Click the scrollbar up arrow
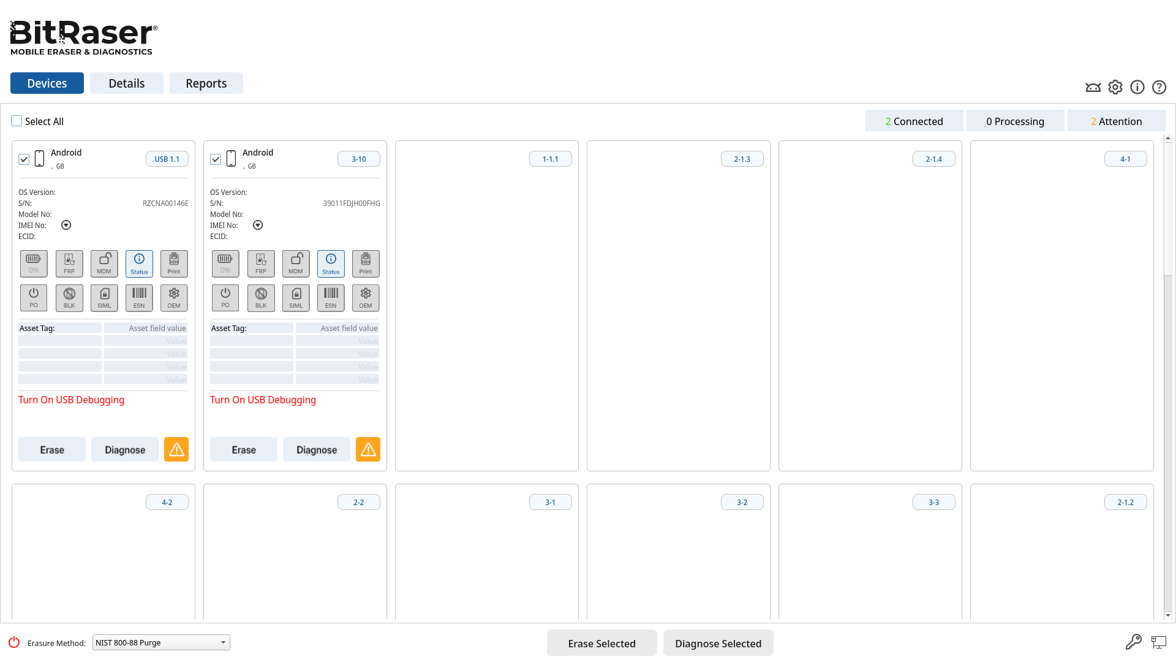Screen dimensions: 1176x662 click(1168, 139)
